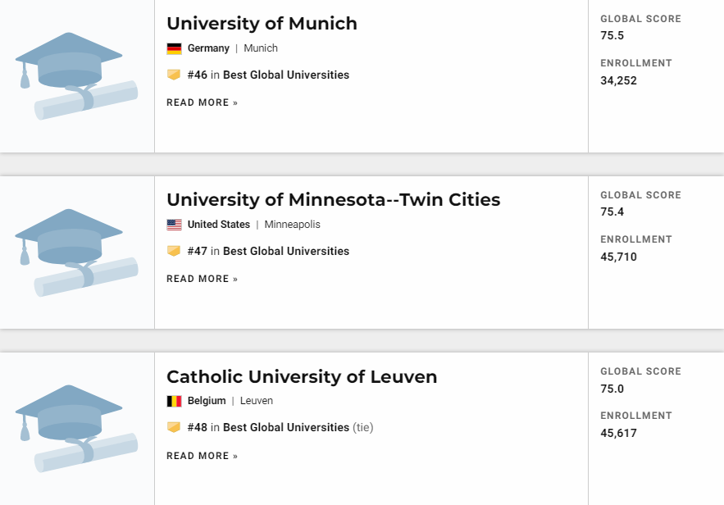Click the Belgium flag icon
The image size is (724, 505).
pos(174,401)
